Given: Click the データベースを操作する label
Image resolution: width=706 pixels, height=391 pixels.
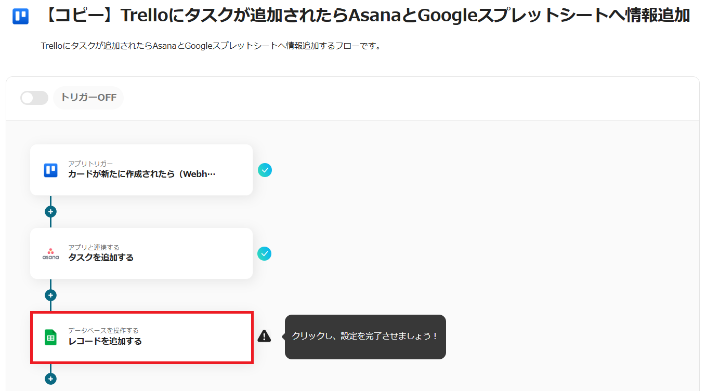Looking at the screenshot, I should [x=103, y=331].
